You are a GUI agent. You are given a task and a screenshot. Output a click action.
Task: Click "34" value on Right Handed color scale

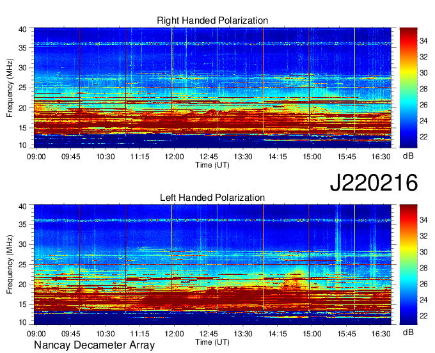pos(423,41)
